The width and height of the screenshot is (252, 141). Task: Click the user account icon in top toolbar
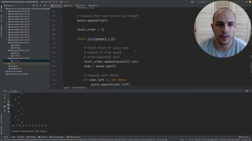click(x=193, y=2)
